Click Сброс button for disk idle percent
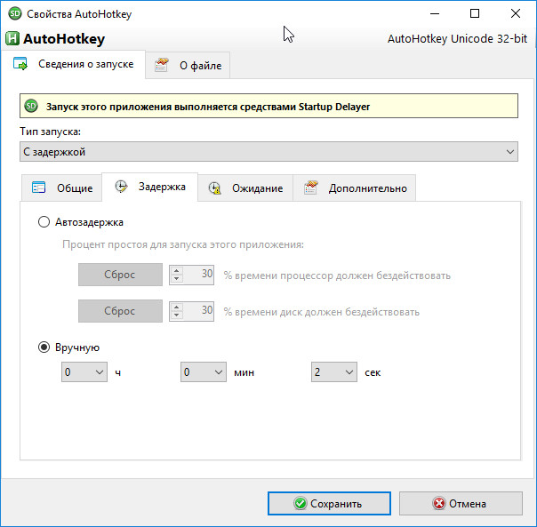The image size is (537, 527). [x=120, y=310]
